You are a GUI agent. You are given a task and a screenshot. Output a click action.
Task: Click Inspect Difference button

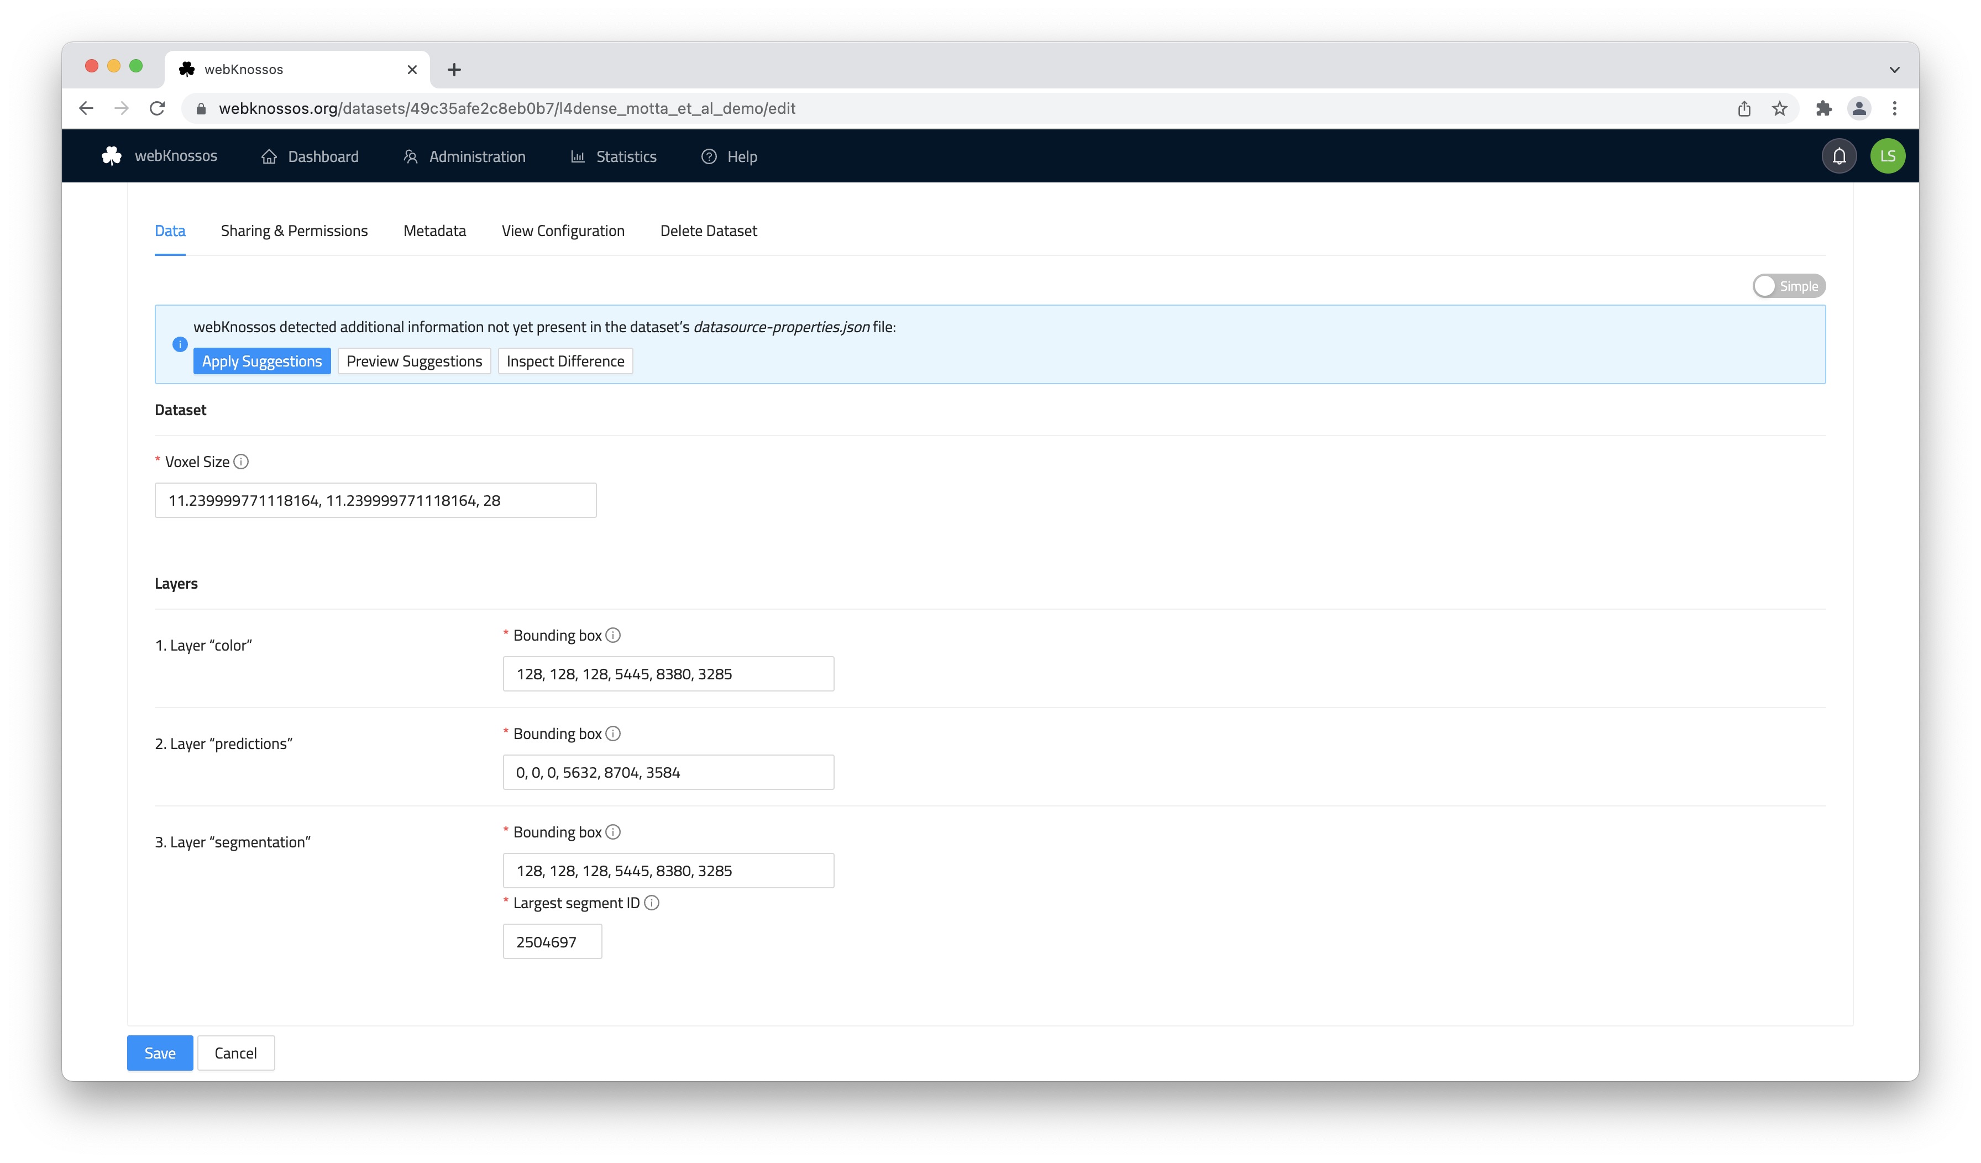[x=565, y=361]
